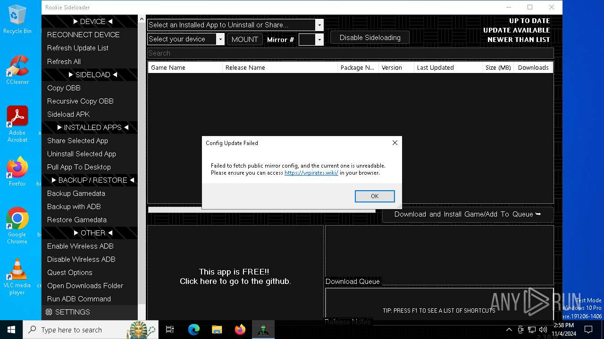Click Backup Gamedata
This screenshot has width=604, height=339.
click(90, 194)
